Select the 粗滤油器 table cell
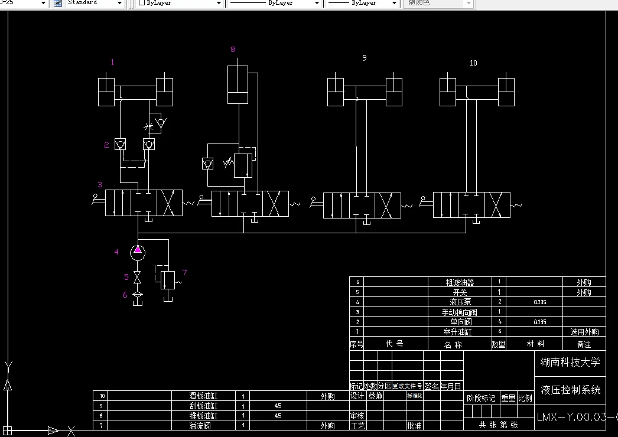 (x=460, y=282)
